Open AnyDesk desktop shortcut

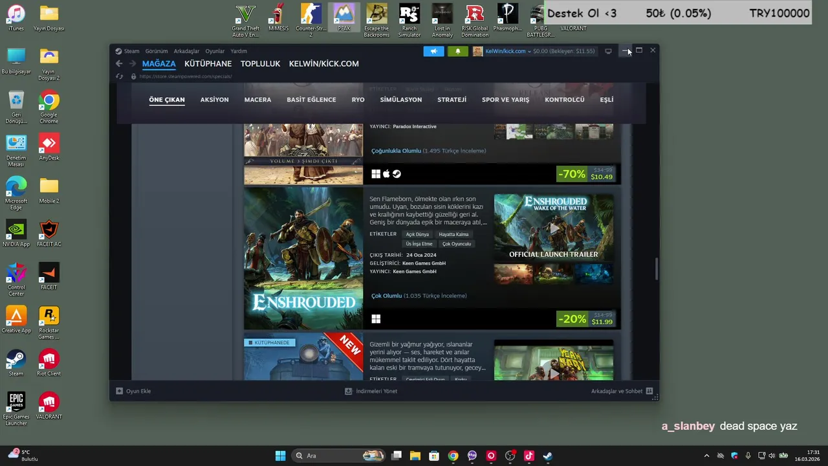pos(49,148)
